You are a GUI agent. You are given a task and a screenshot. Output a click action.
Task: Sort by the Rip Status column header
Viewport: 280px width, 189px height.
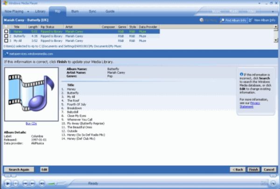click(51, 27)
